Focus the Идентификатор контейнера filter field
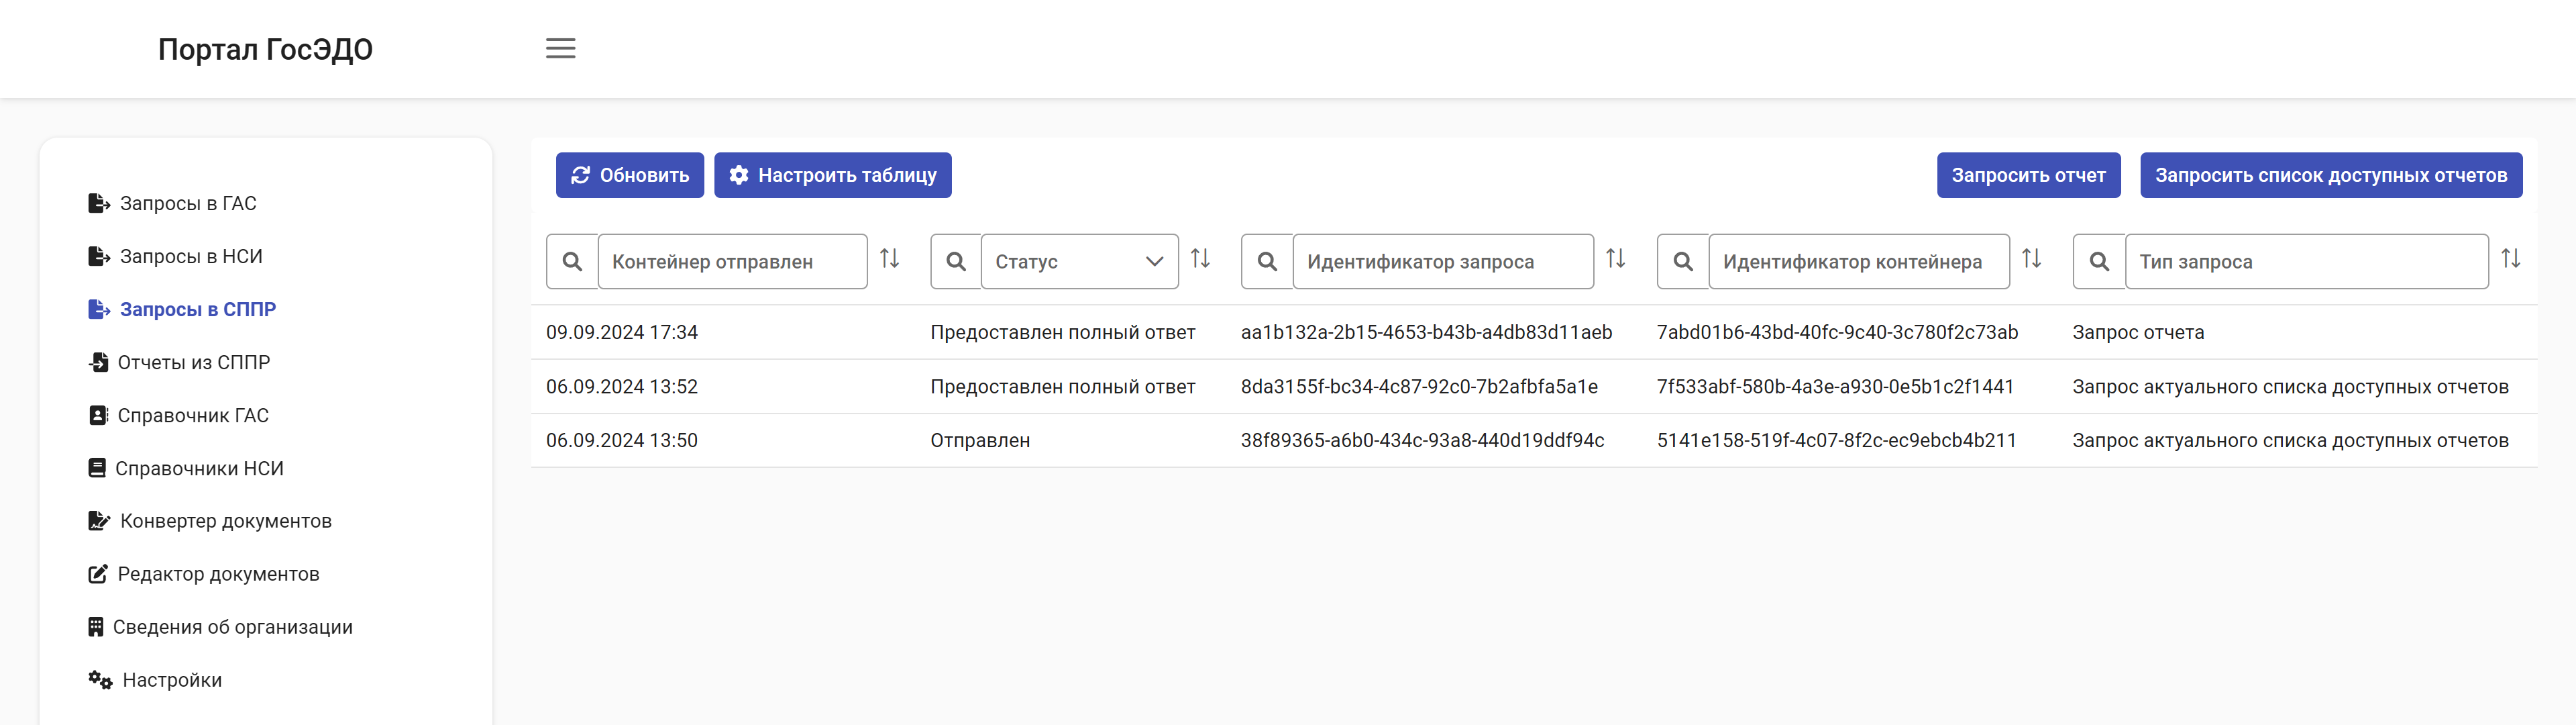 1859,261
